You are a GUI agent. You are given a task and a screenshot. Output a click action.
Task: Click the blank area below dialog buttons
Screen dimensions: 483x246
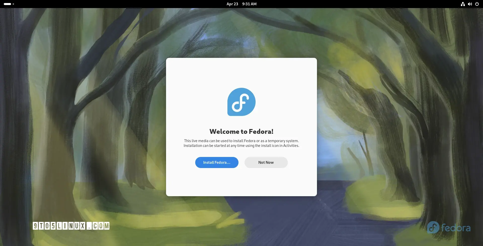click(x=242, y=182)
